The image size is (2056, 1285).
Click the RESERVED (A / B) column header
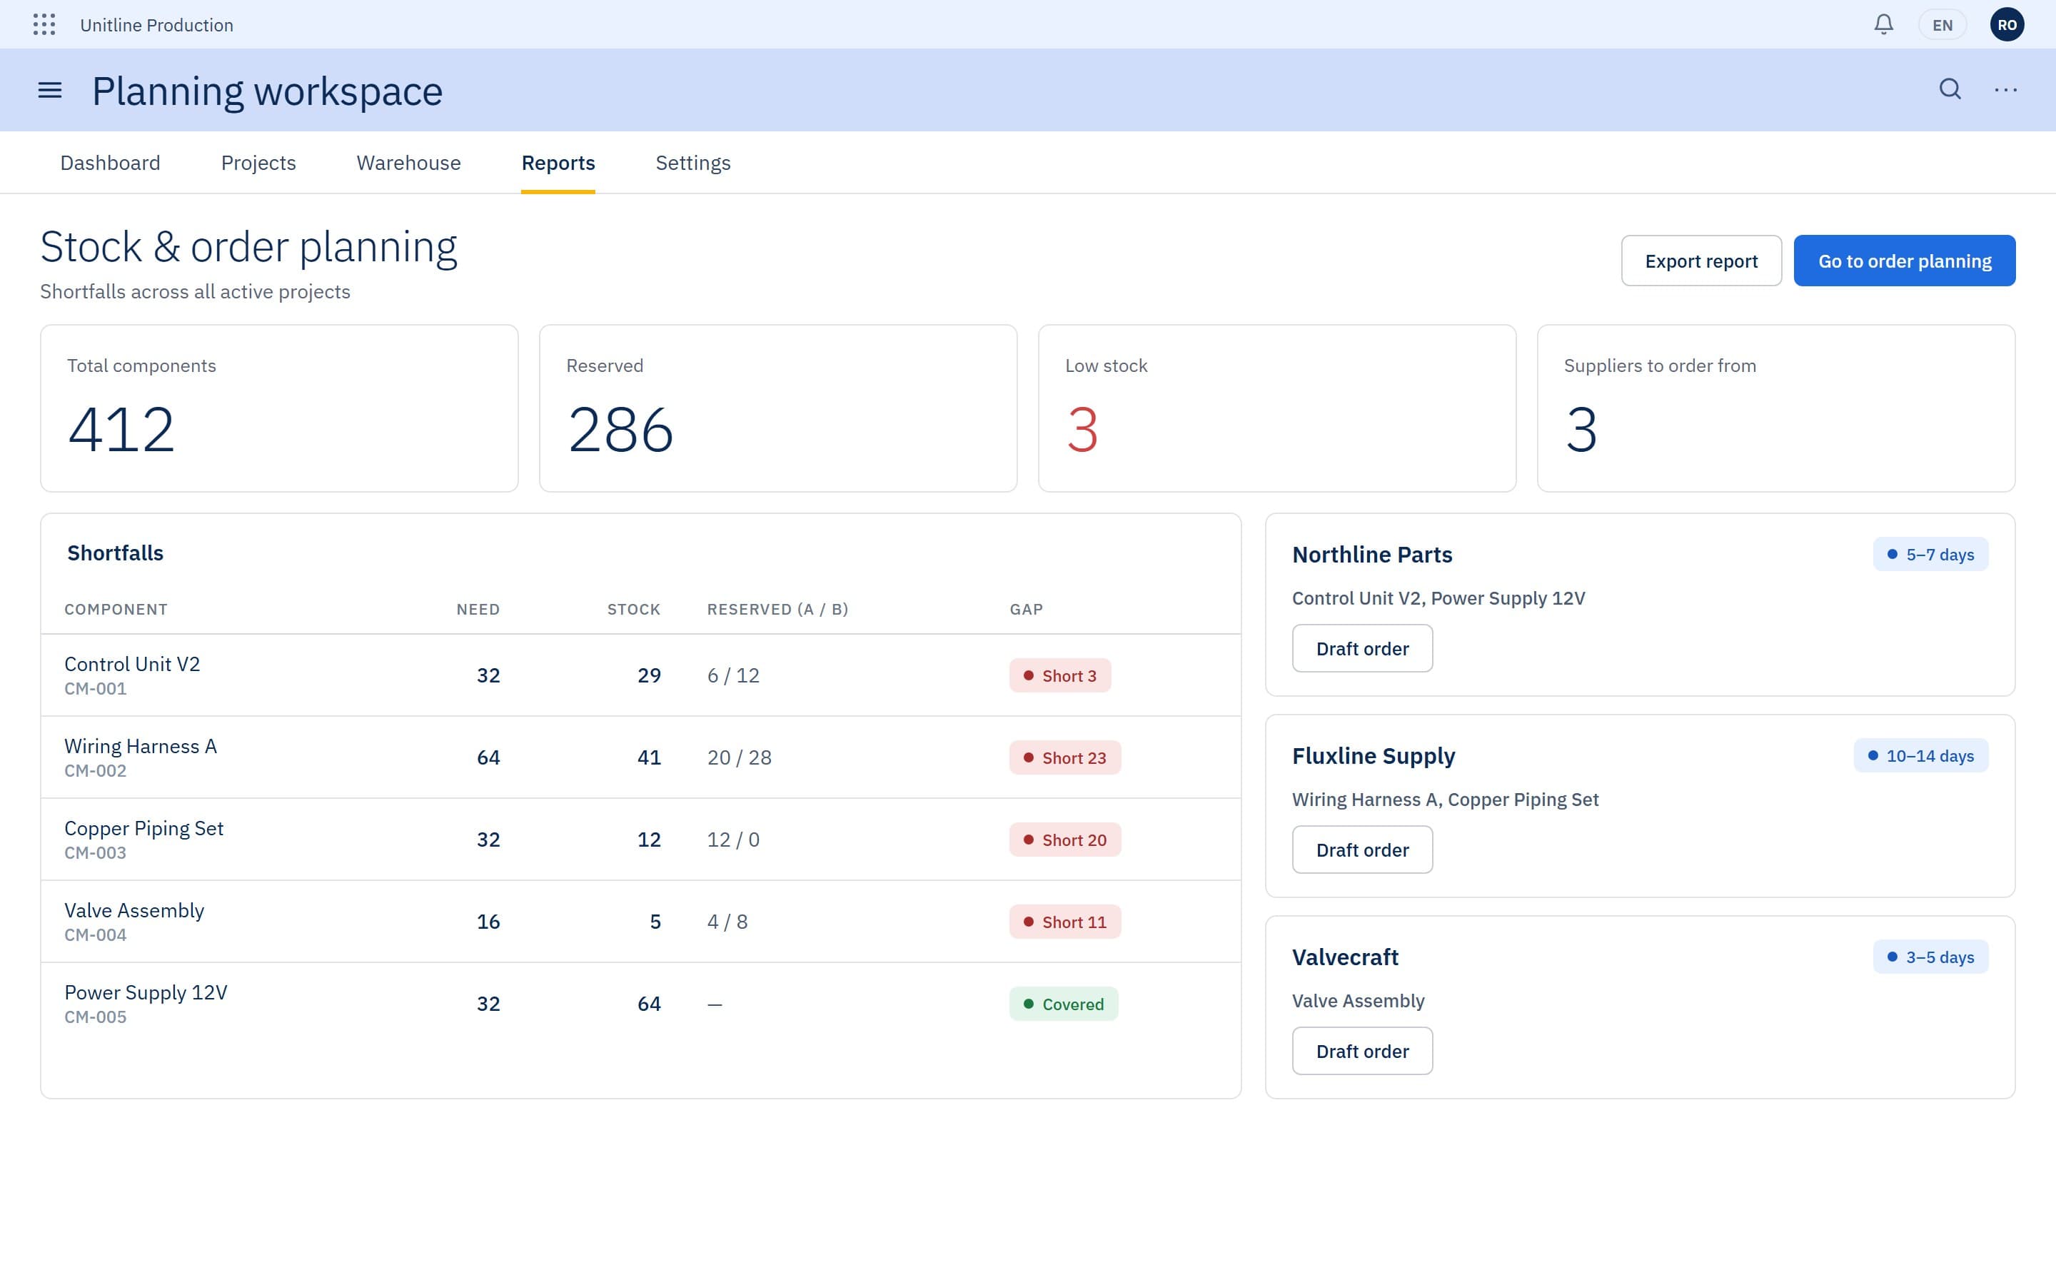click(x=777, y=610)
